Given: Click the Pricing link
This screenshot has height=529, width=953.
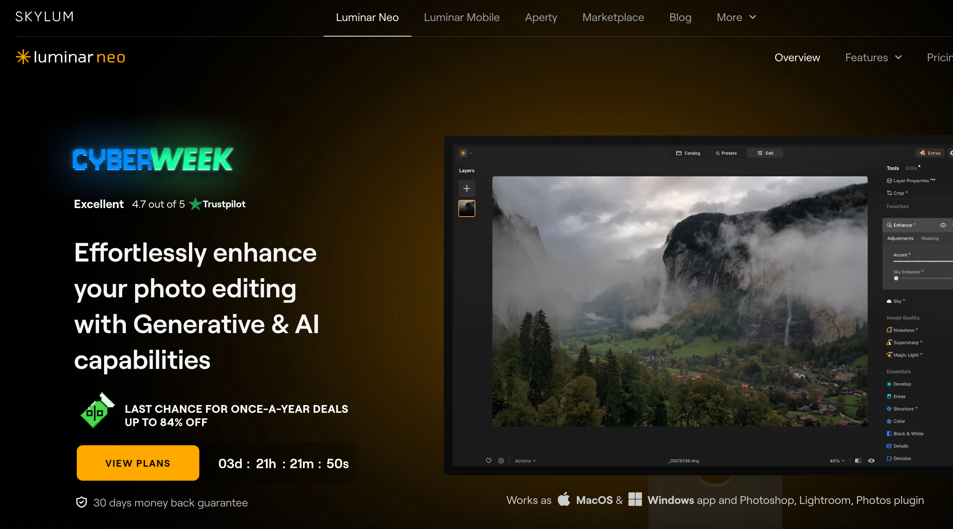Looking at the screenshot, I should click(940, 57).
